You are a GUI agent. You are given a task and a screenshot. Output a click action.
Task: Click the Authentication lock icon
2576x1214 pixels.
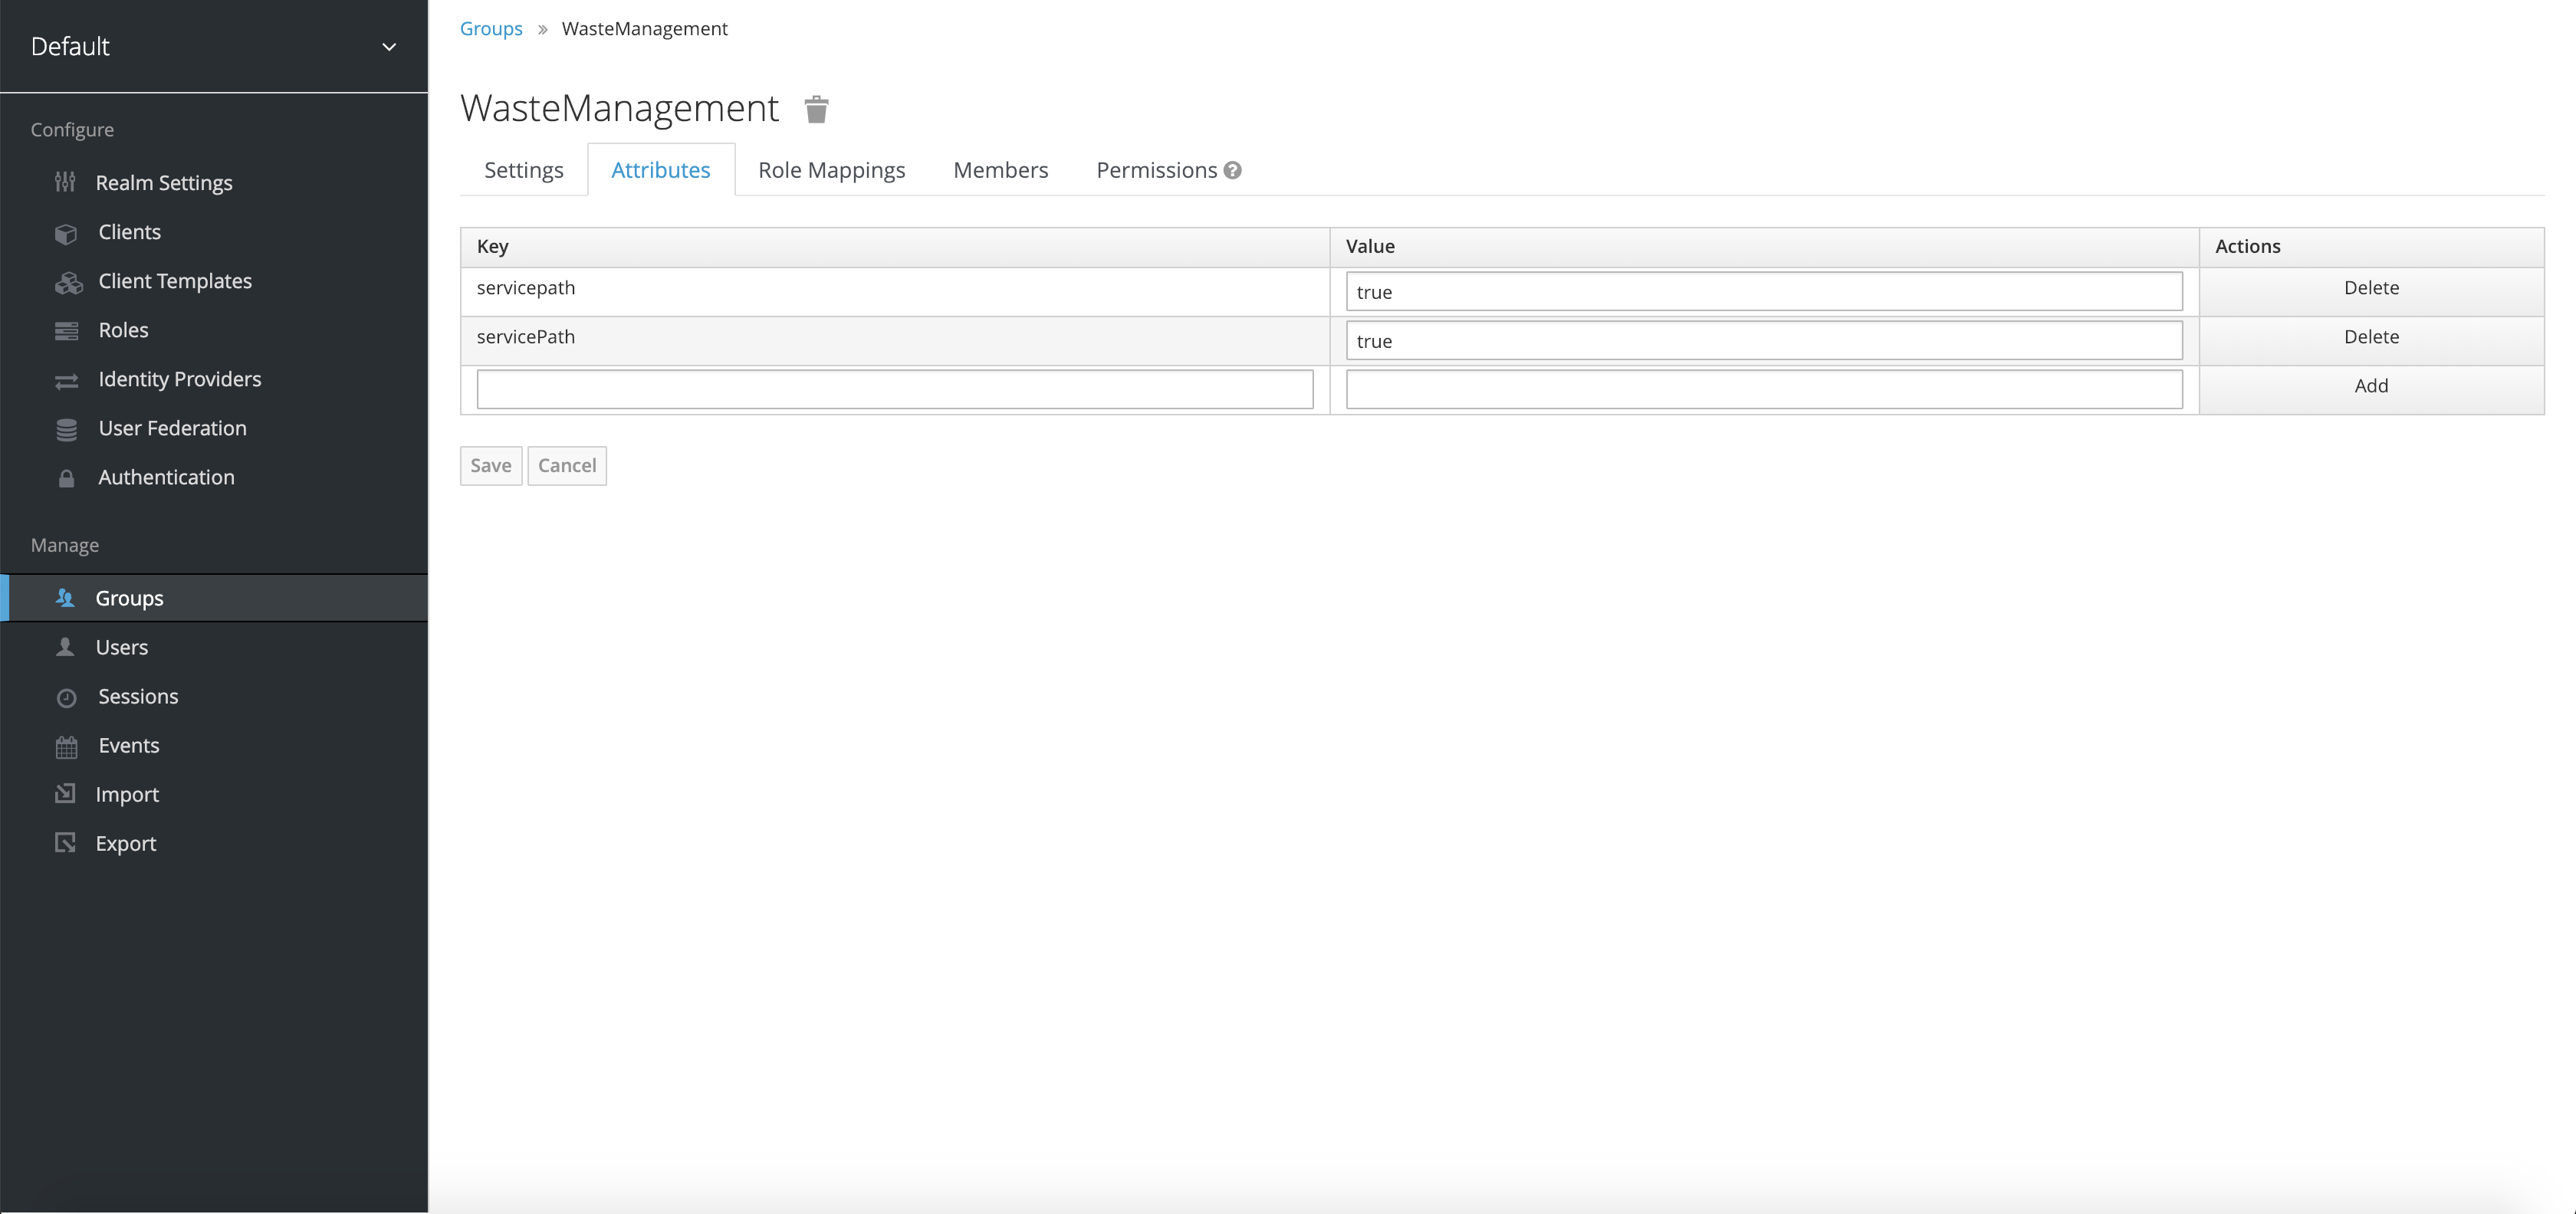[66, 478]
